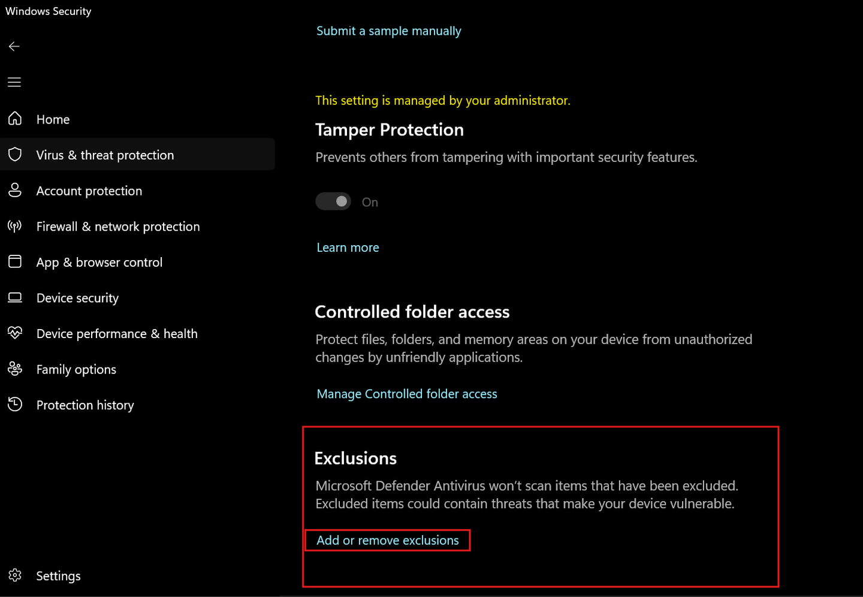Viewport: 863px width, 597px height.
Task: Select the Device security laptop icon
Action: (x=15, y=297)
